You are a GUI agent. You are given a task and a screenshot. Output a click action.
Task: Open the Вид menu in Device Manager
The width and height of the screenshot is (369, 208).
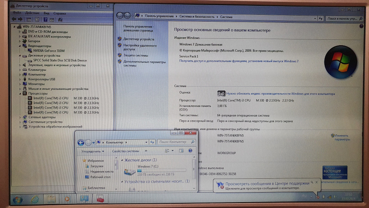[x=46, y=13]
